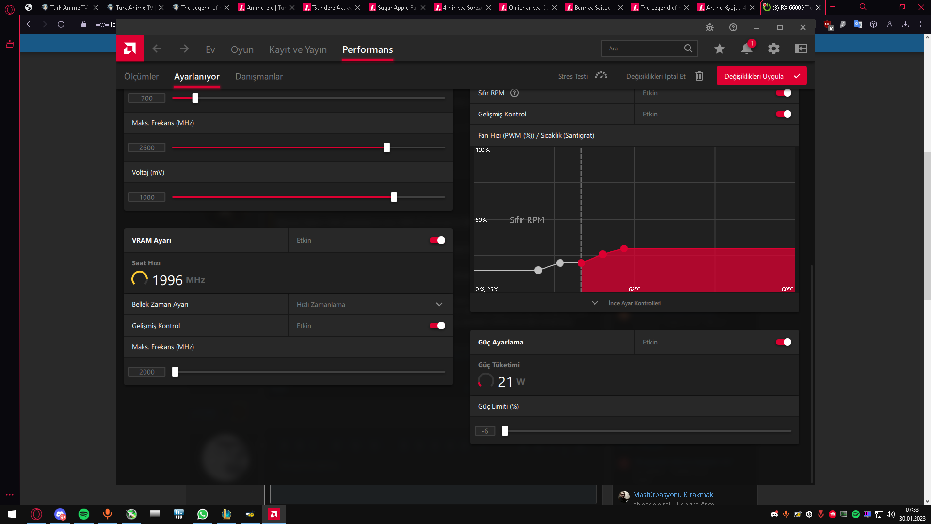Click the bug report icon
The width and height of the screenshot is (931, 524).
(709, 27)
